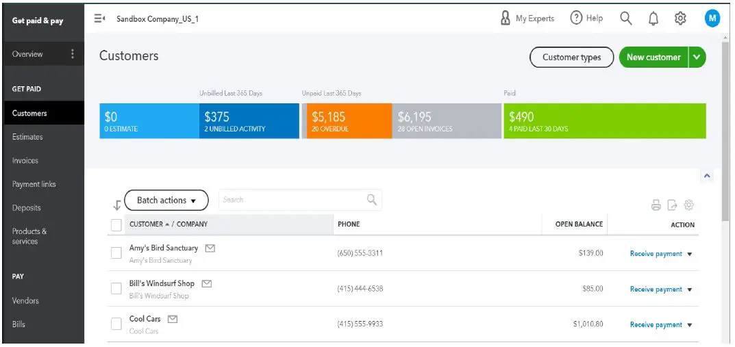Open table settings gear above Action column
735x347 pixels.
coord(688,205)
